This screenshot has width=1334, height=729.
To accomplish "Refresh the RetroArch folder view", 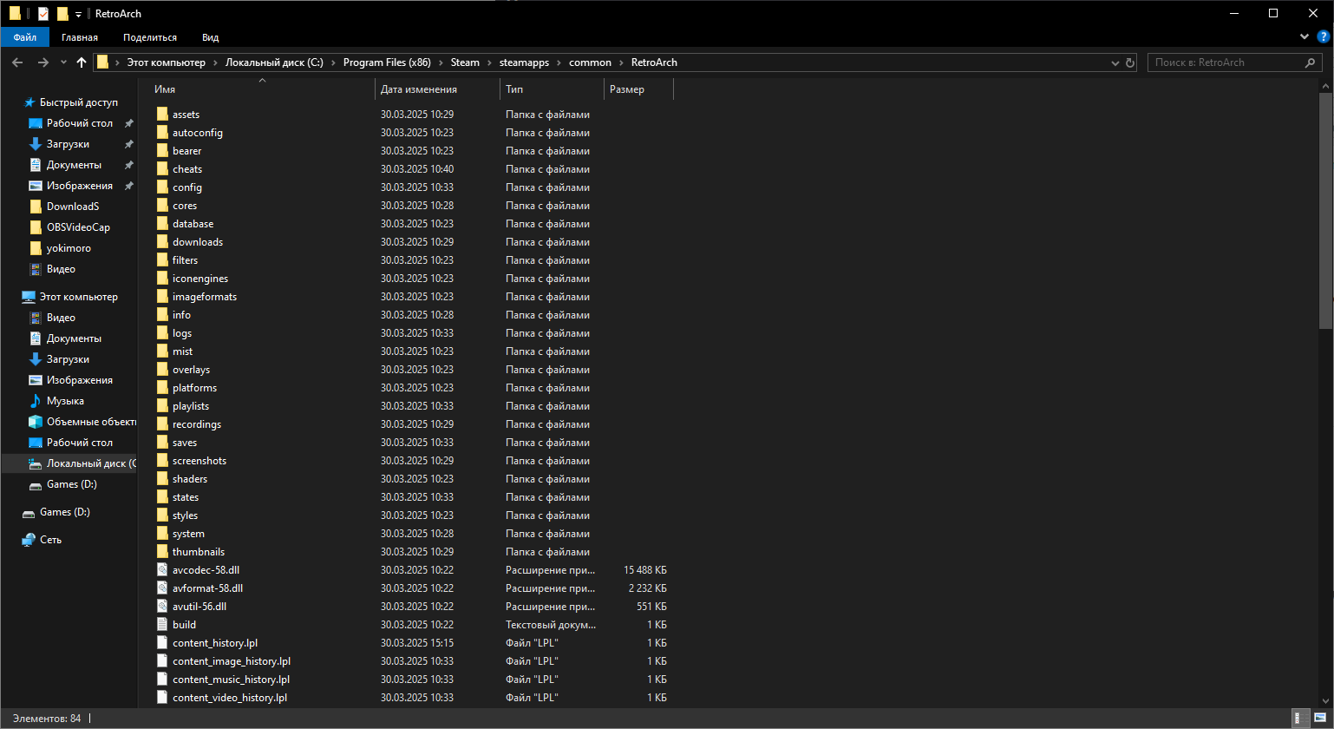I will (1129, 62).
